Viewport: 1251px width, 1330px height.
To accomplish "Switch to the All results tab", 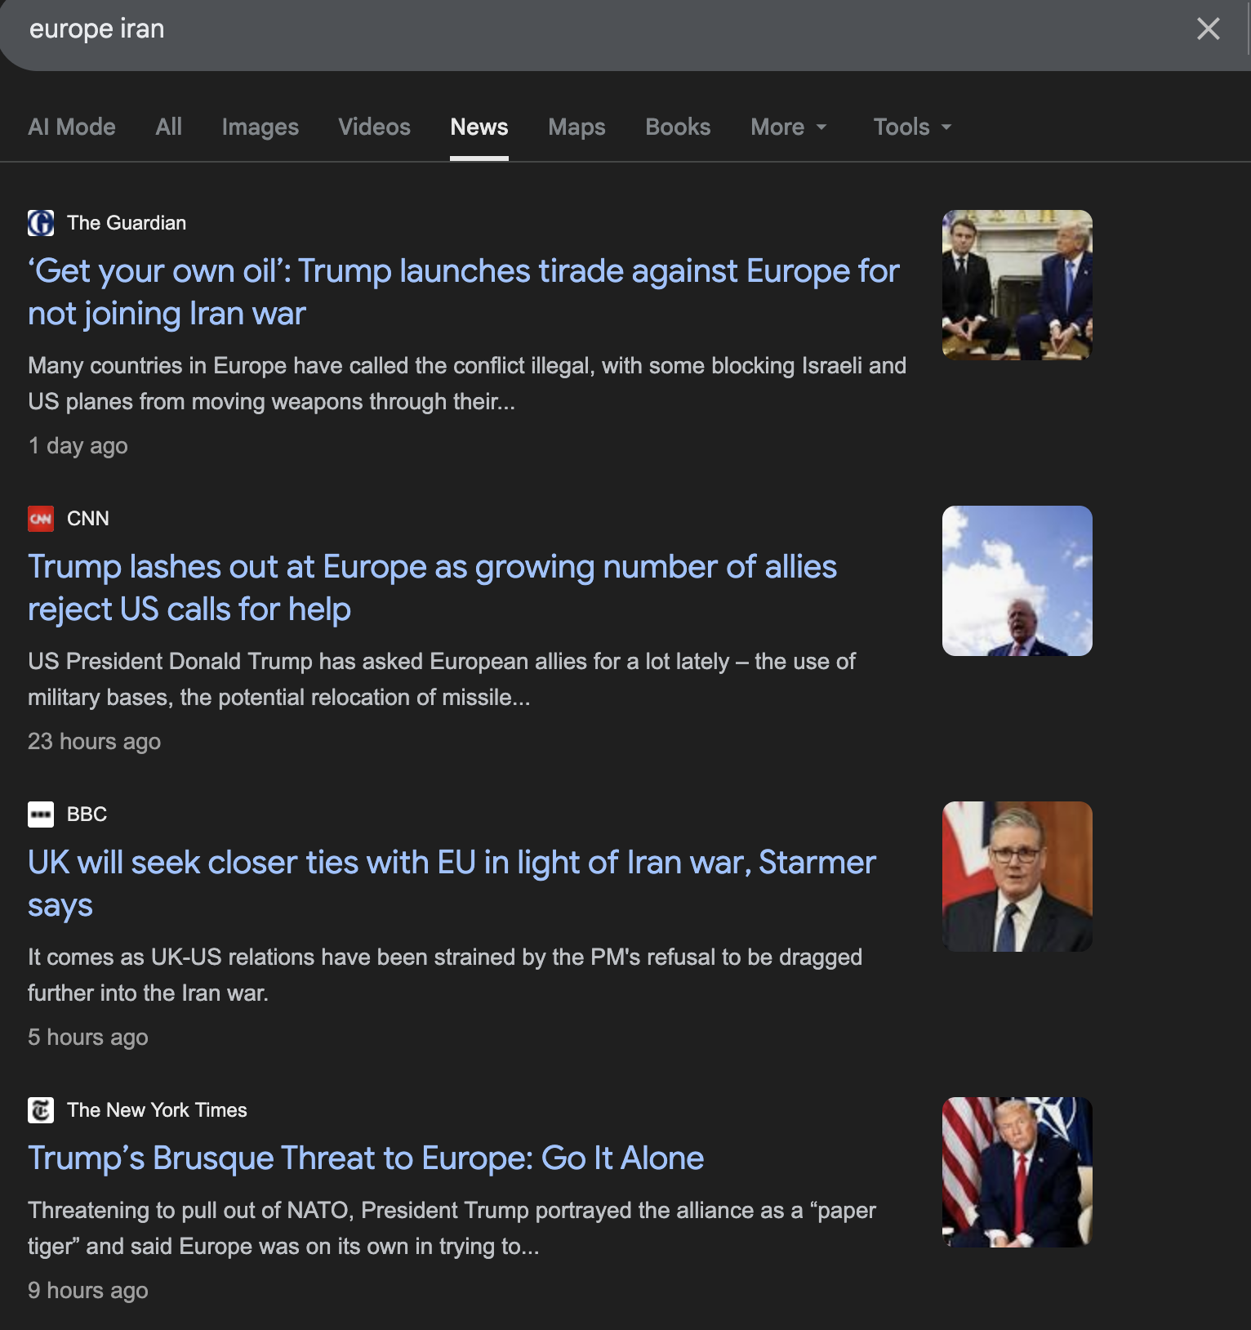I will (x=169, y=127).
